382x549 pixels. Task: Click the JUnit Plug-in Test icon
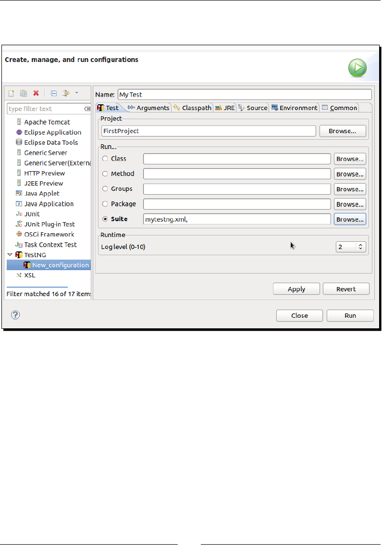pos(19,224)
